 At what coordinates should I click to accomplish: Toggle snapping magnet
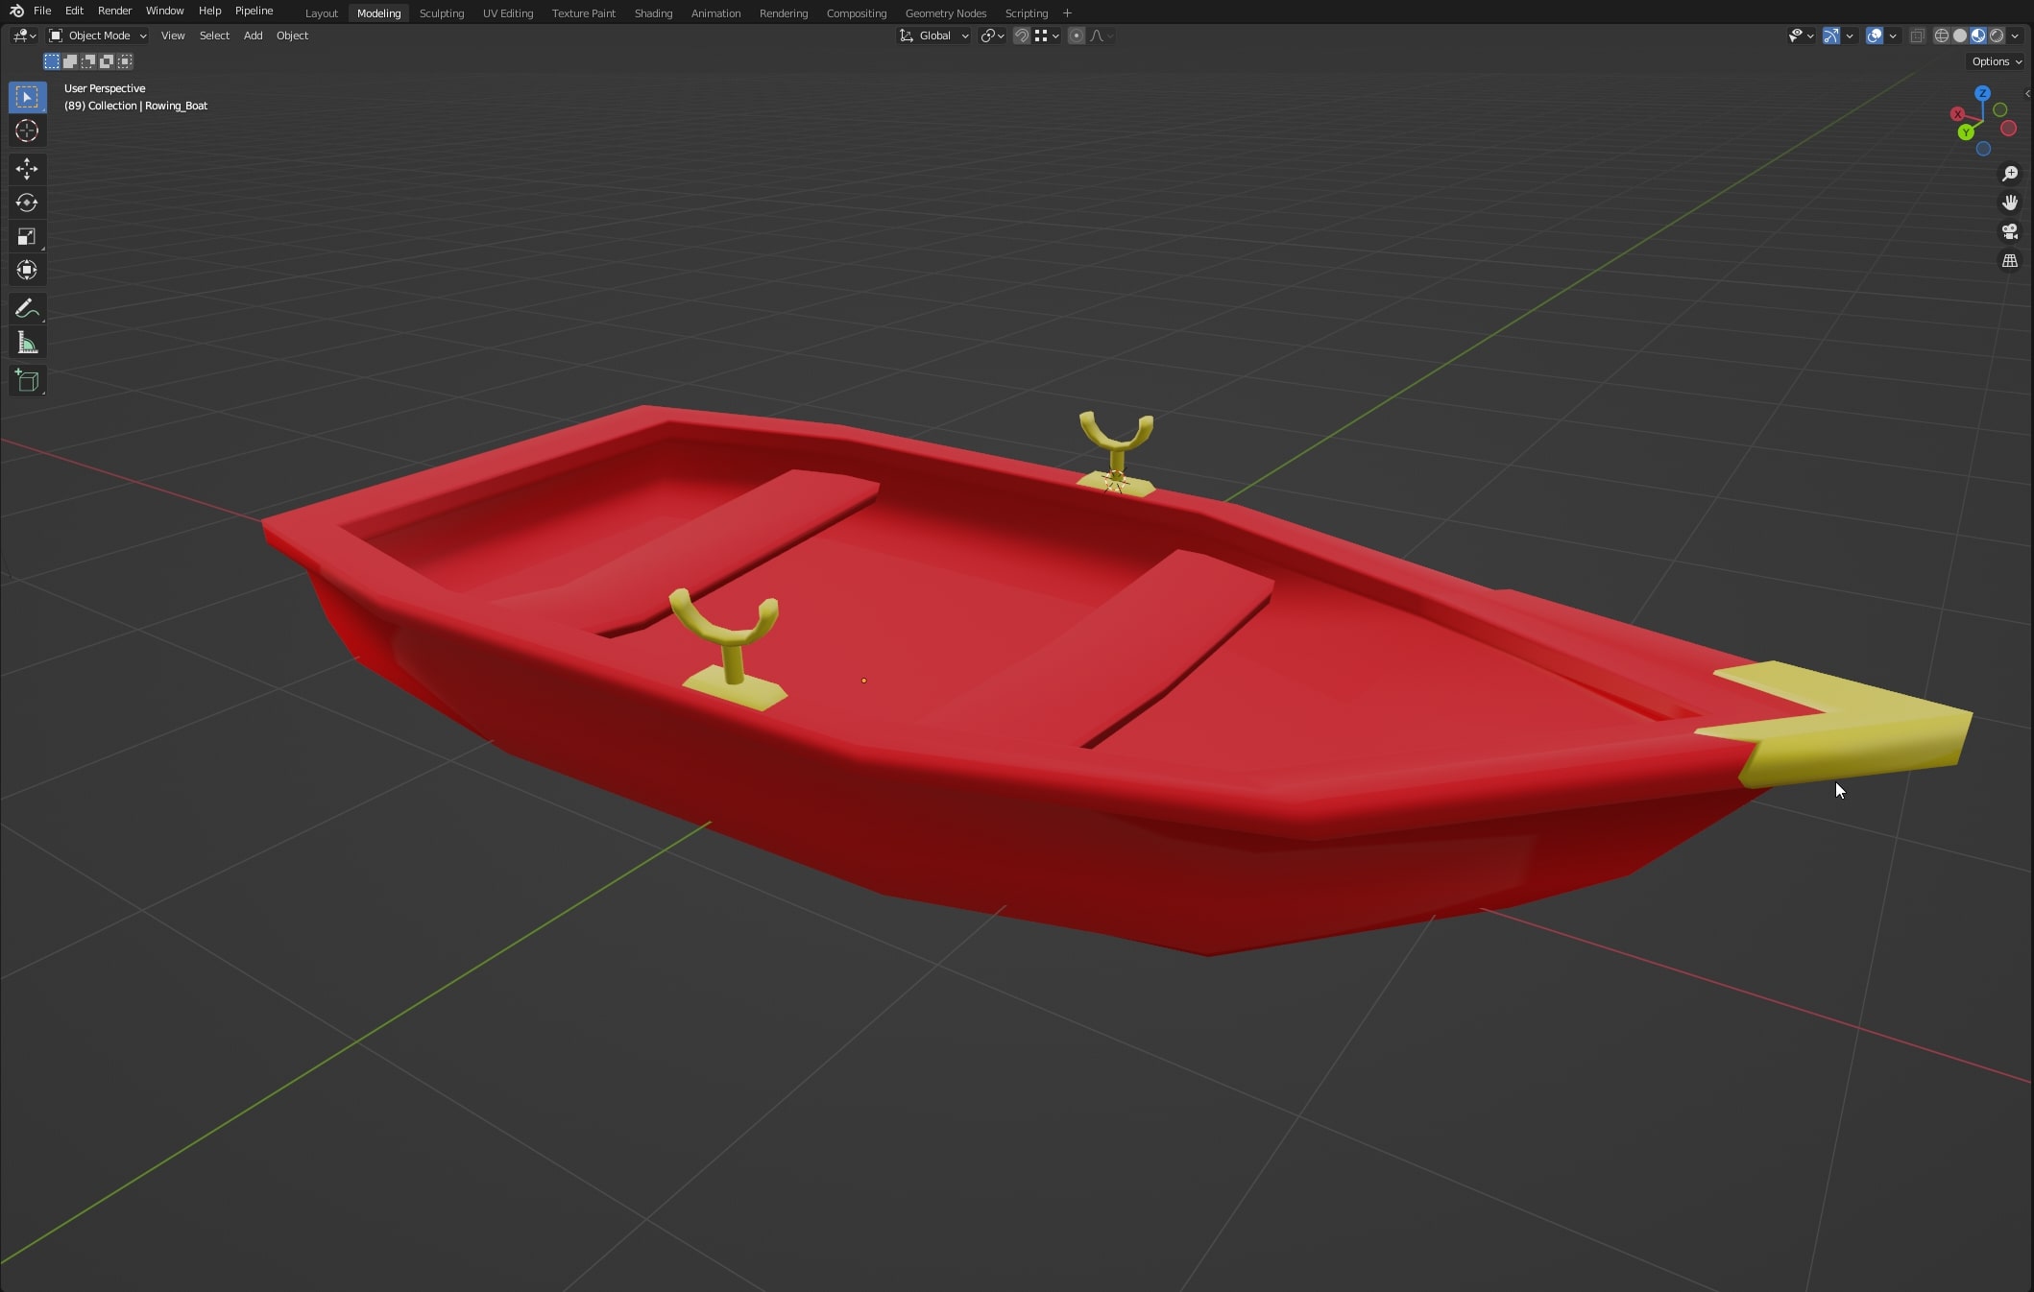tap(1022, 36)
